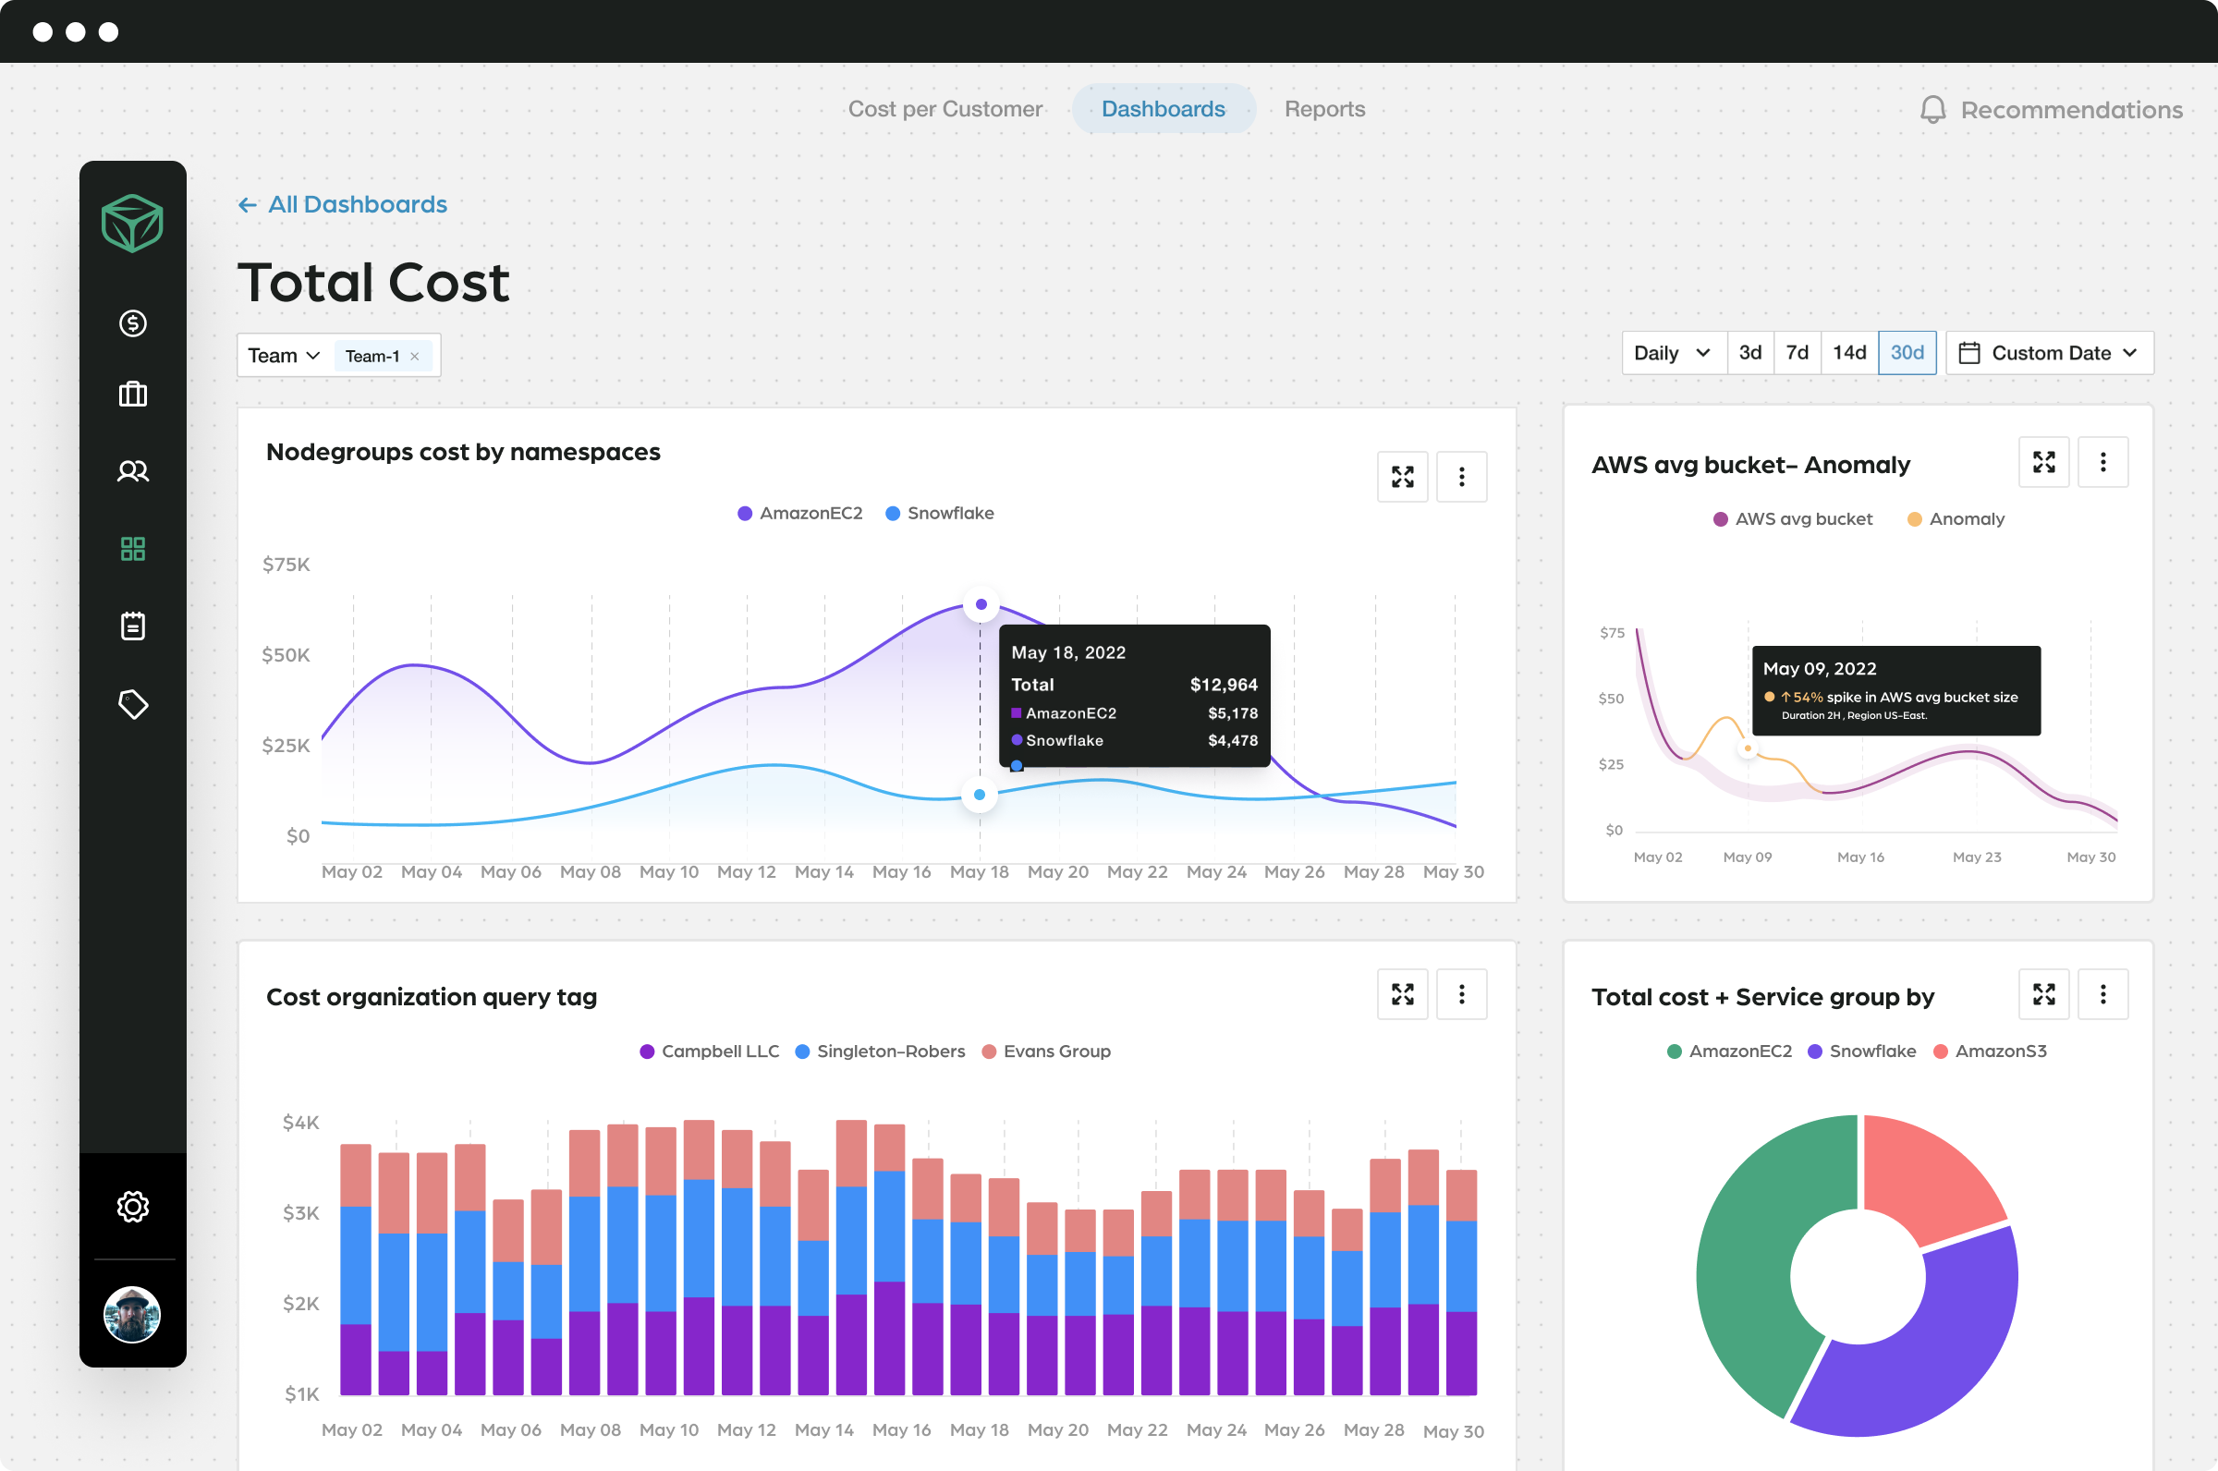Image resolution: width=2218 pixels, height=1471 pixels.
Task: Open more options for AWS avg bucket chart
Action: click(2102, 463)
